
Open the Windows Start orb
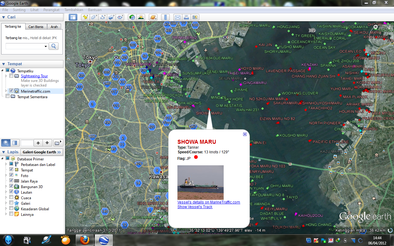pos(8,240)
